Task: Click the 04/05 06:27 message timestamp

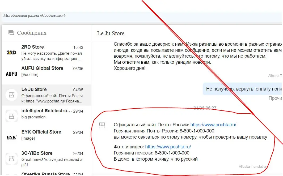Action: (x=205, y=108)
